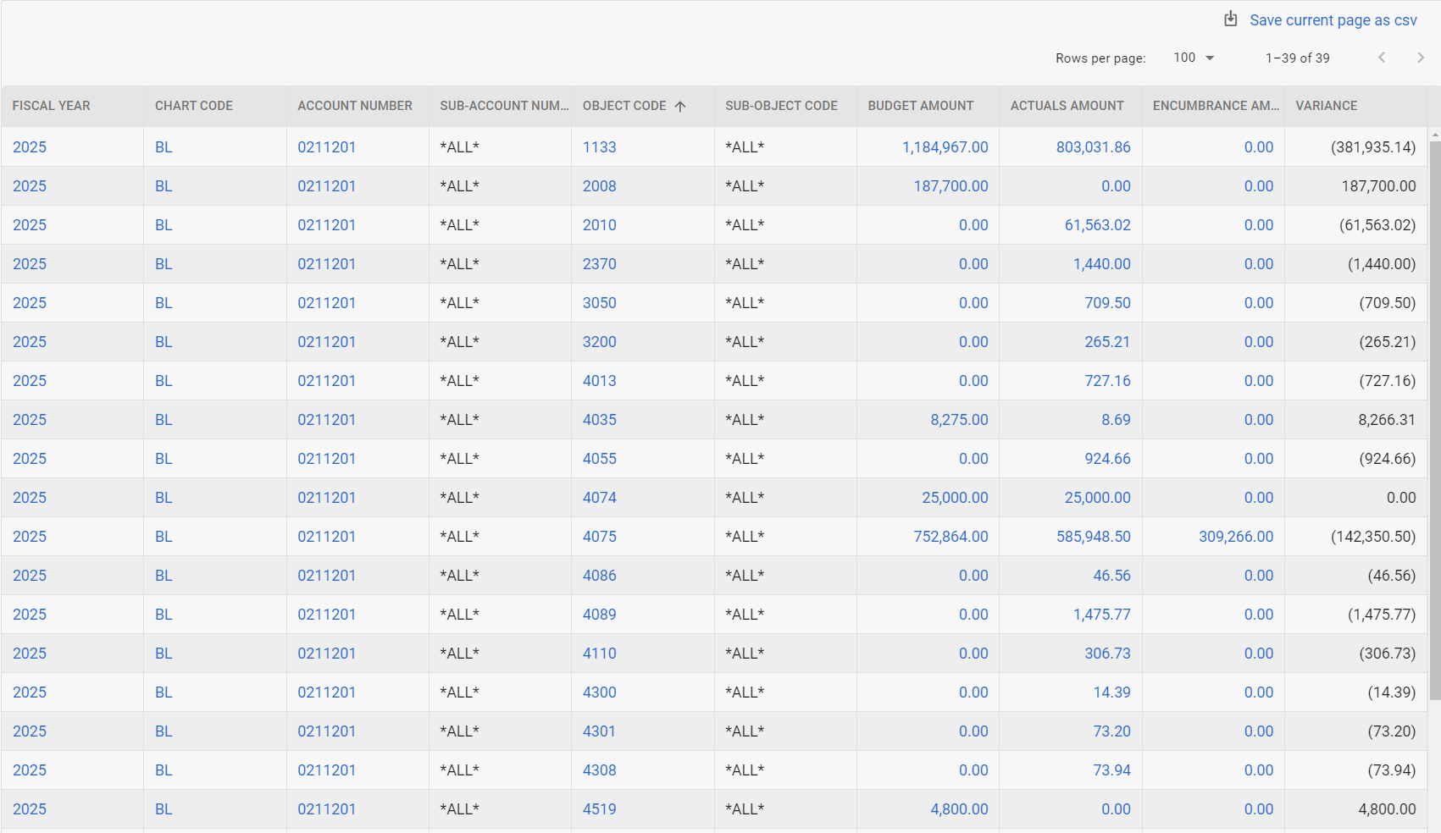This screenshot has width=1441, height=833.
Task: Click actuals amount 1,440.00
Action: 1101,264
